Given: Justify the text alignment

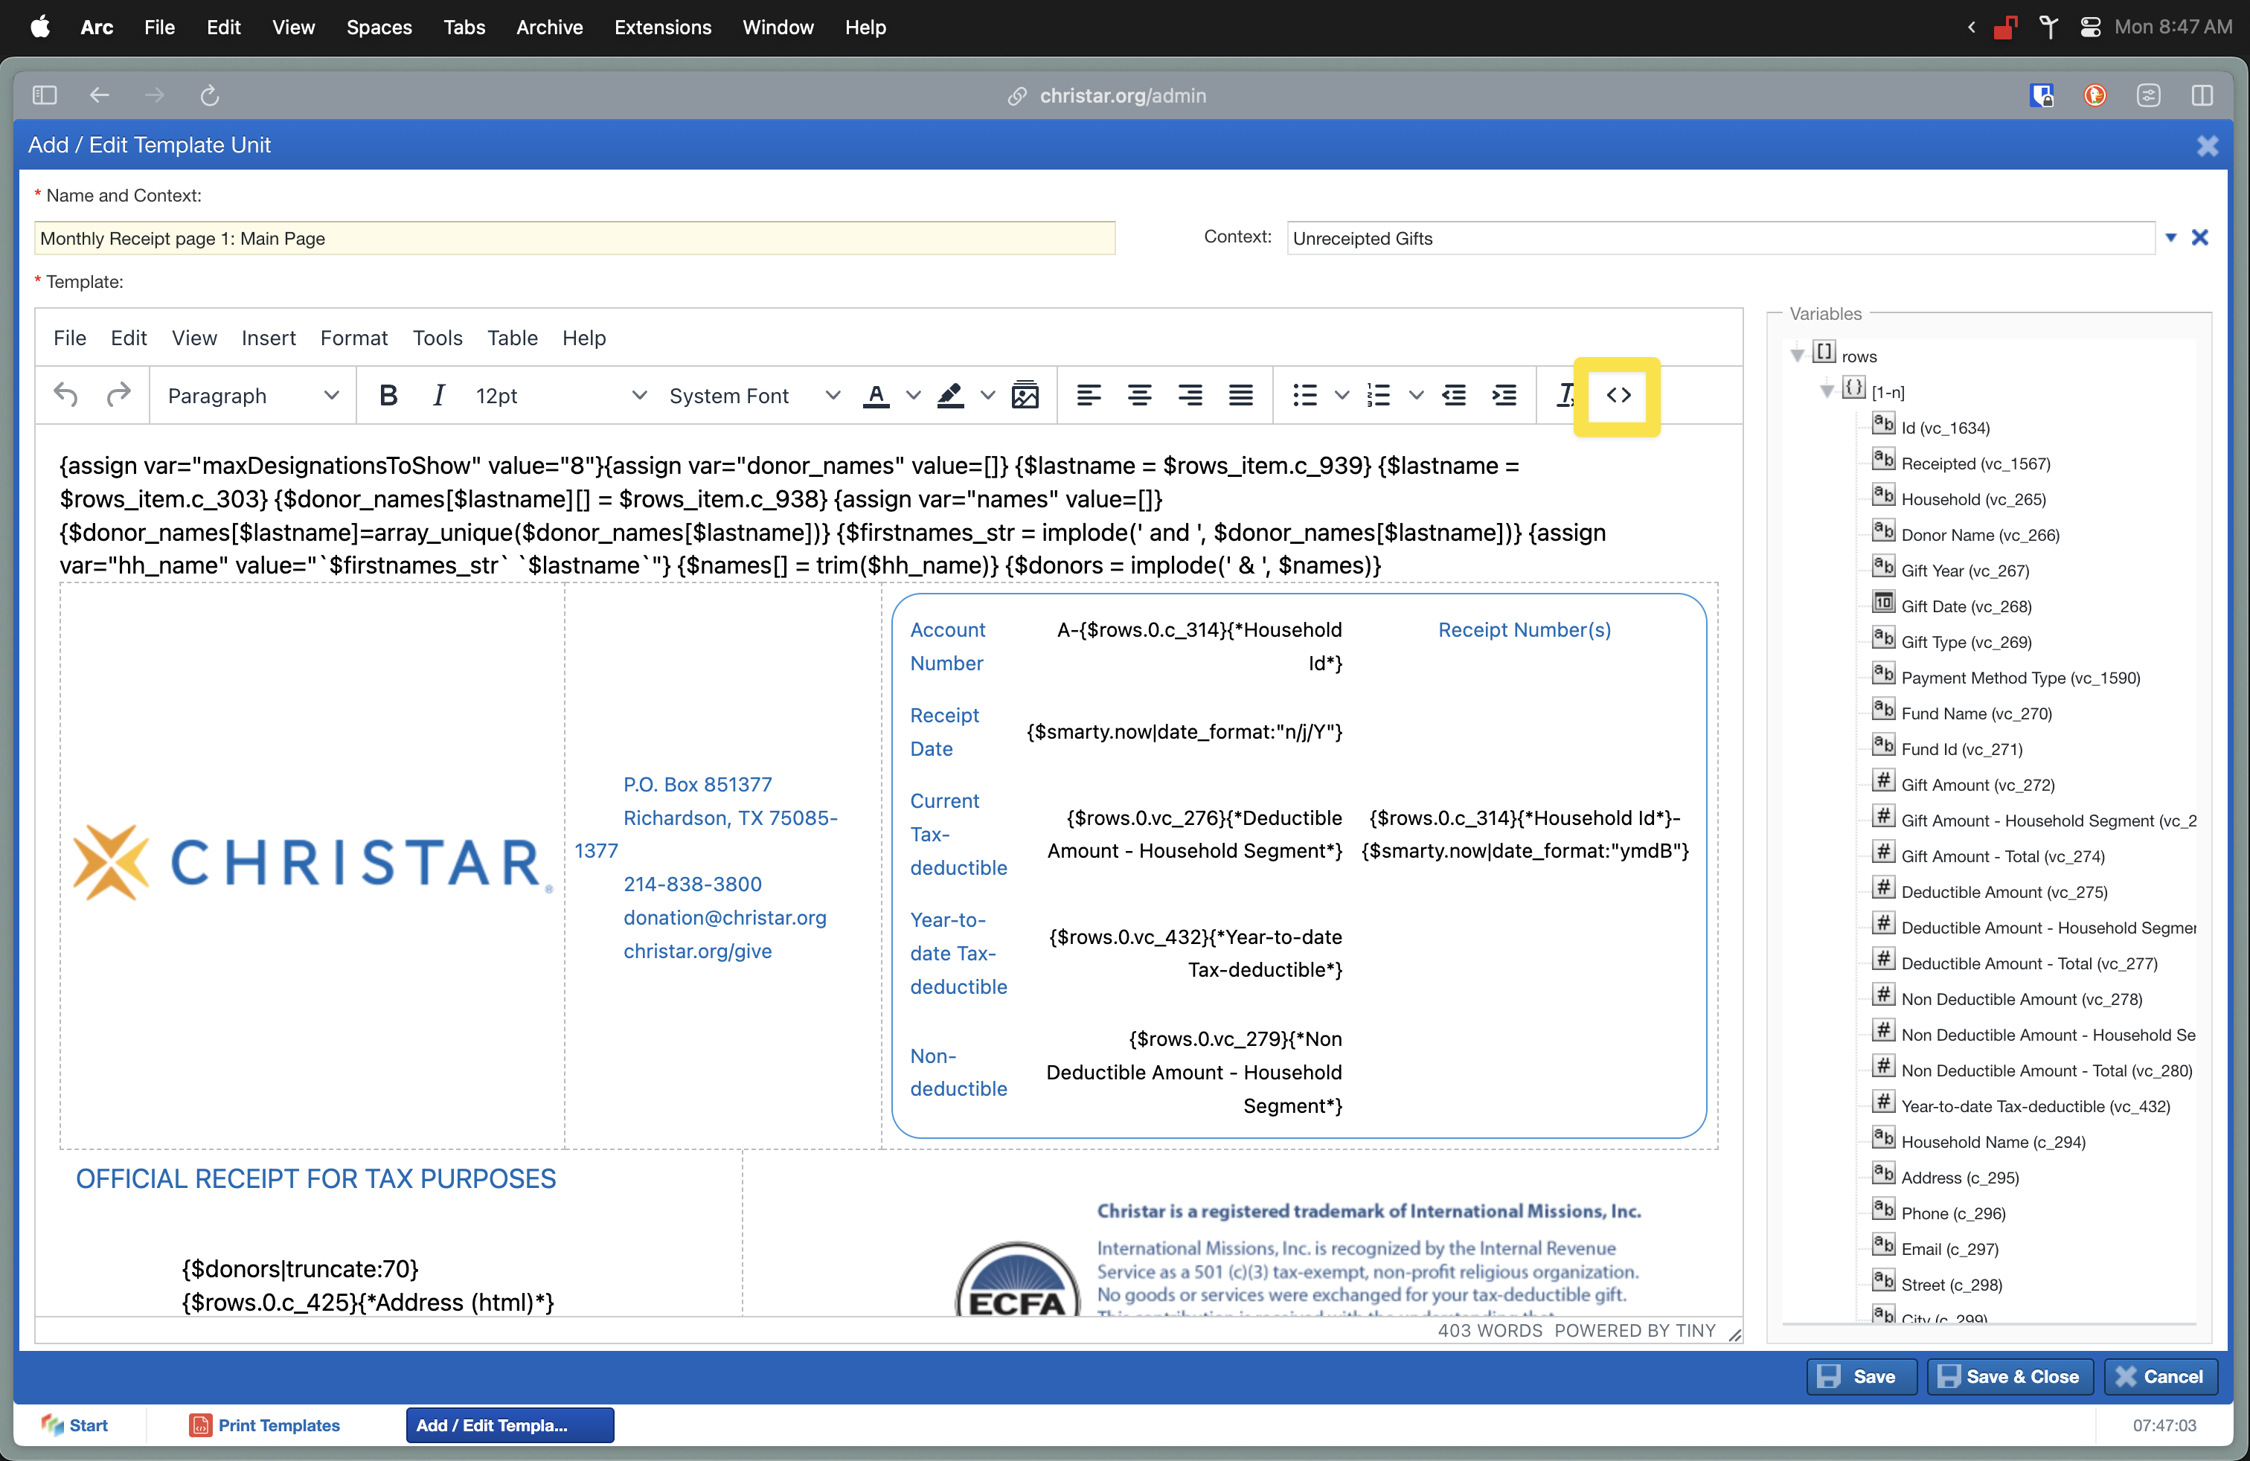Looking at the screenshot, I should [1240, 395].
